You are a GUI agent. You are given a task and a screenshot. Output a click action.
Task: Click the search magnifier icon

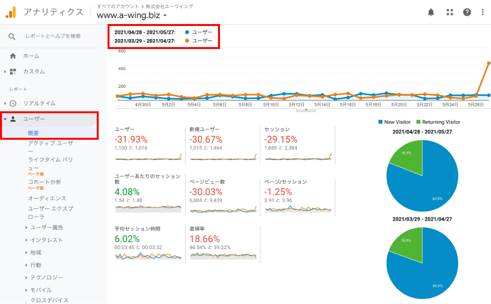12,36
